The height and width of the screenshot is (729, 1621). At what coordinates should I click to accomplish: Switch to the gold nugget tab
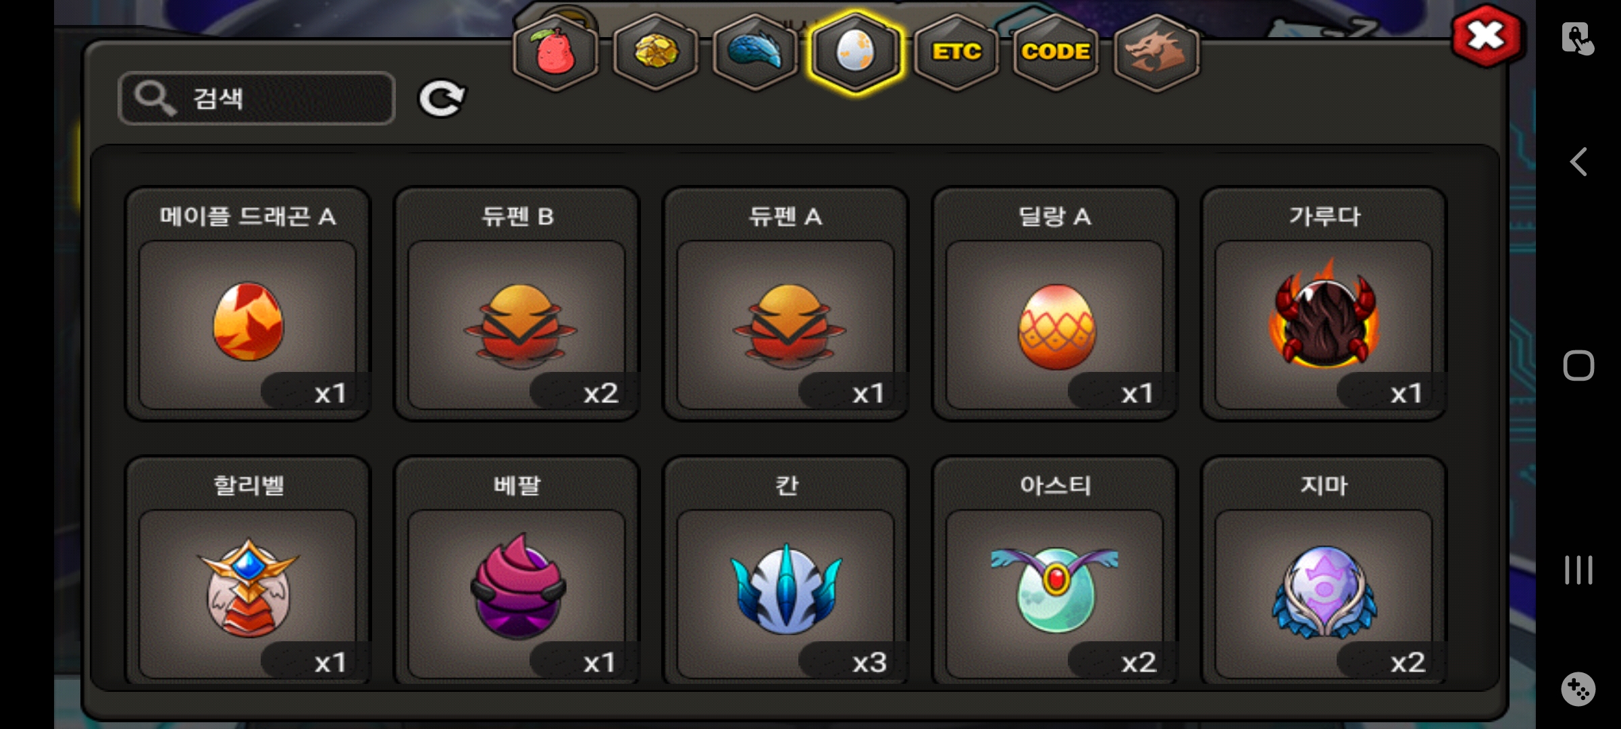(x=655, y=52)
